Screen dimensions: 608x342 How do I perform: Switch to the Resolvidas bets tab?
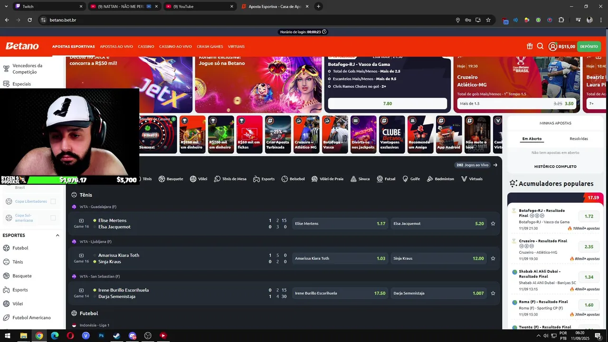(x=579, y=139)
